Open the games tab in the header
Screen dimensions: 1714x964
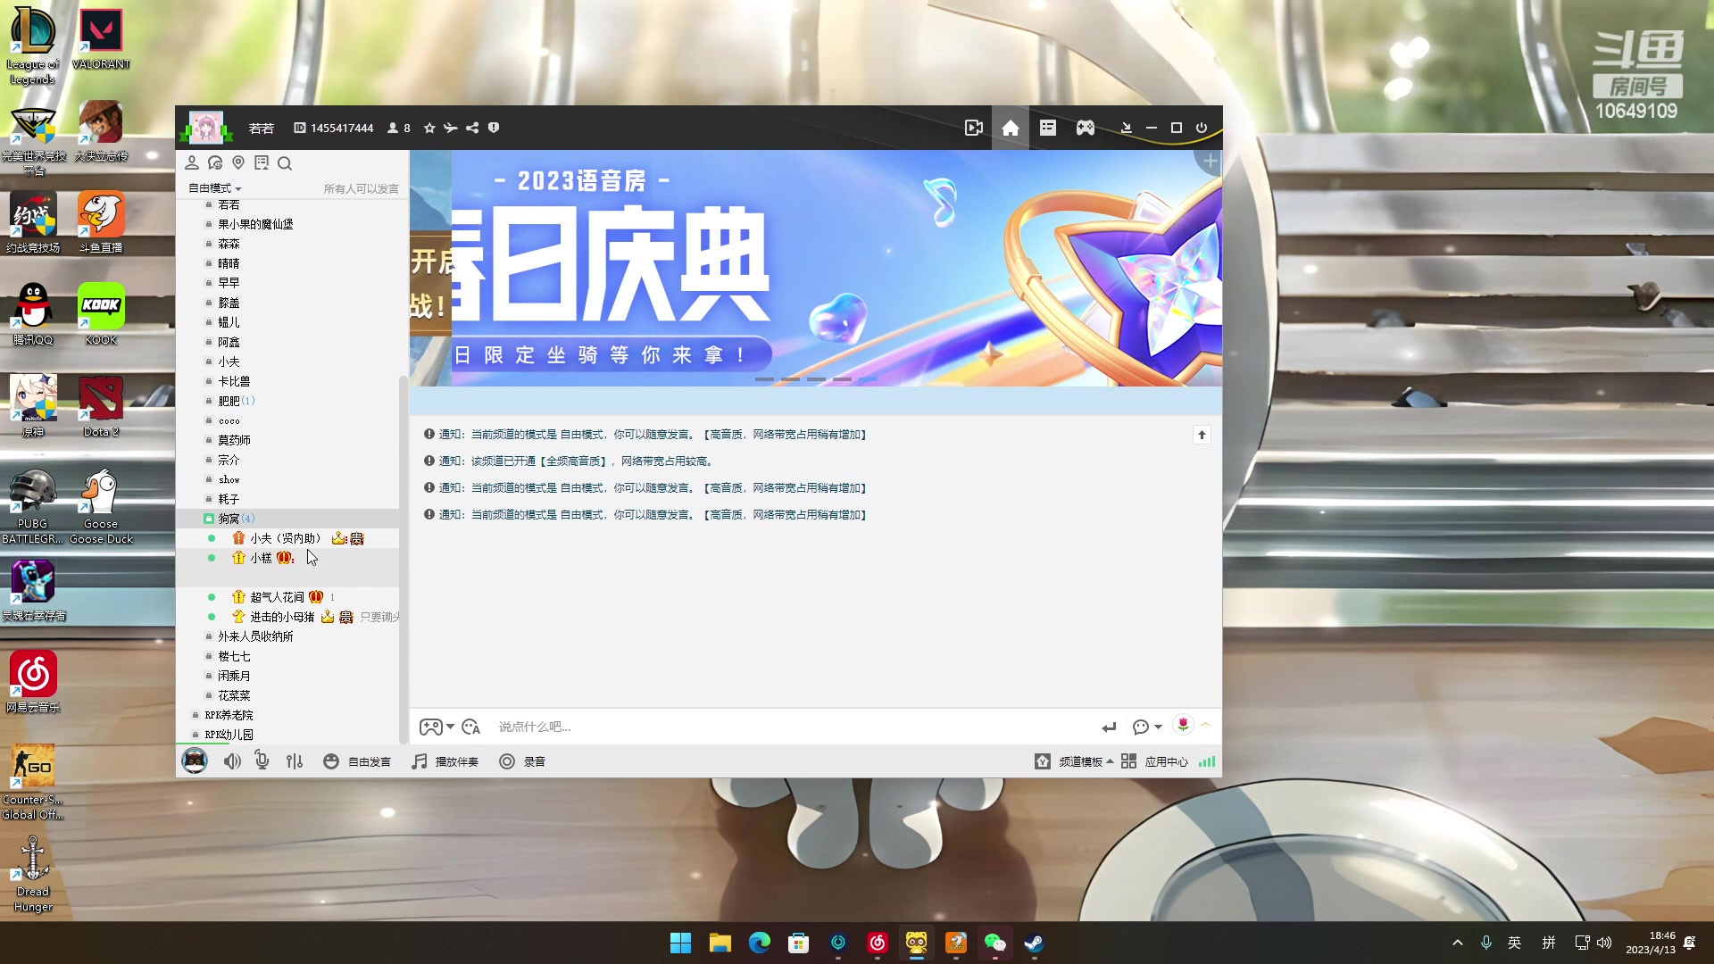point(1085,128)
